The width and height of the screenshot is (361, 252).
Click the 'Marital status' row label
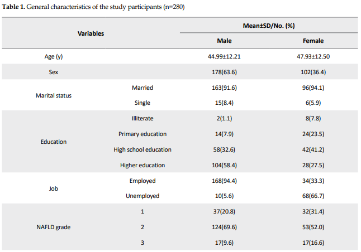[54, 95]
